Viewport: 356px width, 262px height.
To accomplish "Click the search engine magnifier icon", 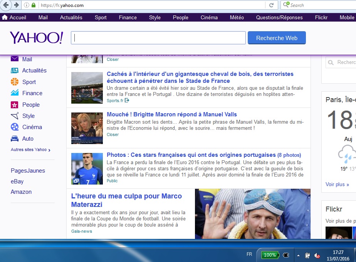I will pos(286,5).
